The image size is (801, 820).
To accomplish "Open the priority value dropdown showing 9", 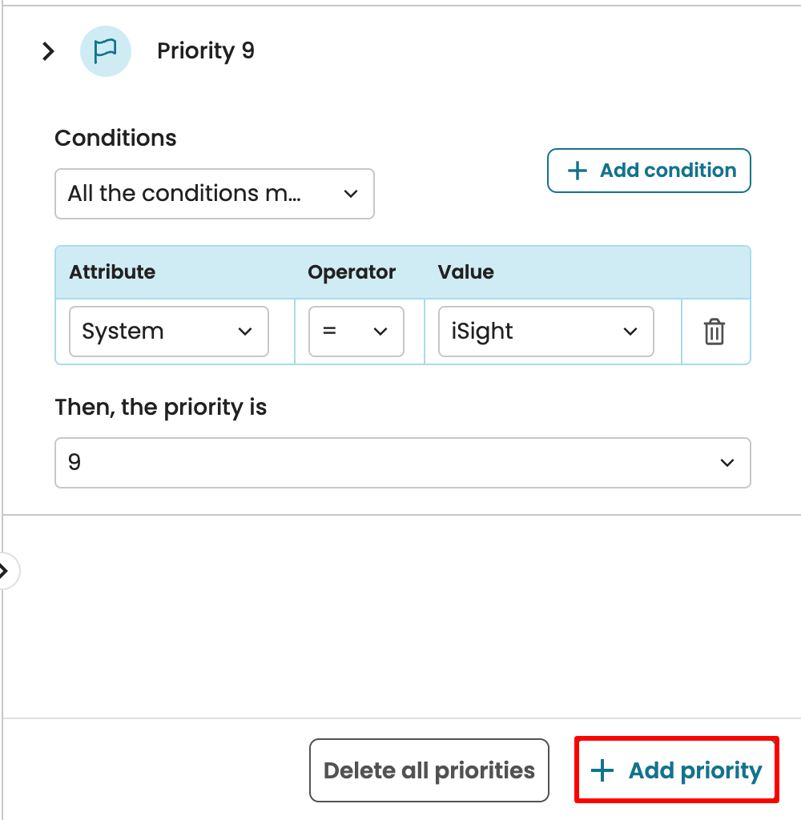I will (x=402, y=462).
